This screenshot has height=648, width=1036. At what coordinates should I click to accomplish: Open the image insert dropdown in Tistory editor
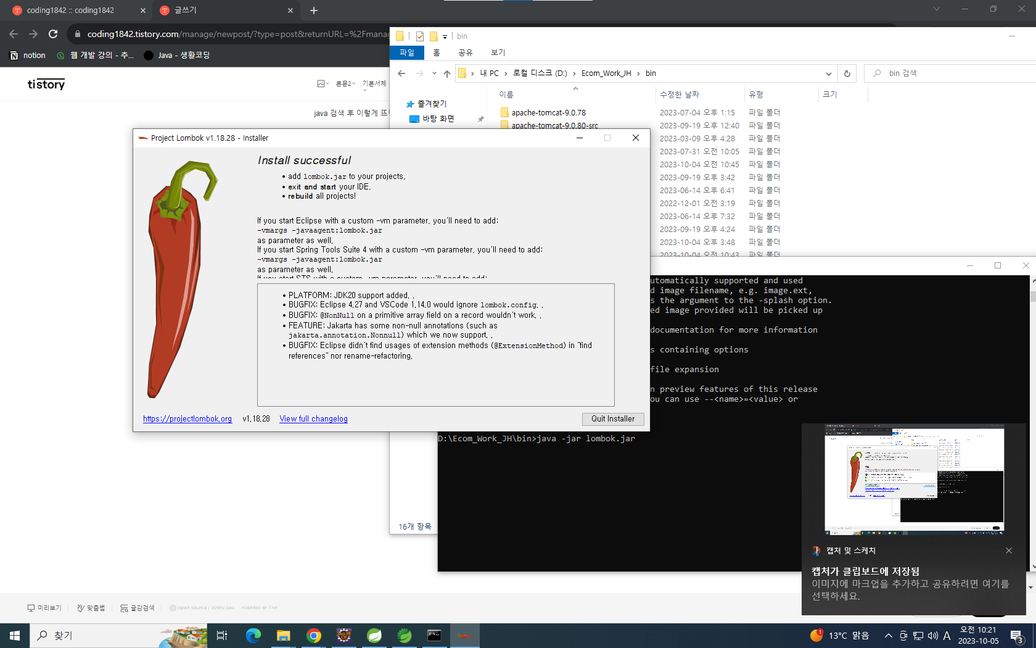323,84
